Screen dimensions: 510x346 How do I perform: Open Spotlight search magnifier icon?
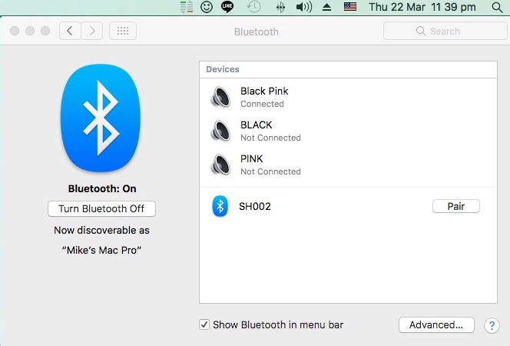pyautogui.click(x=497, y=7)
